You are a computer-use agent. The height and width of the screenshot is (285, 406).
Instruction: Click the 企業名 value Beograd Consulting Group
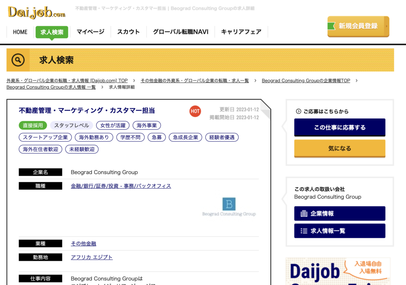point(104,172)
